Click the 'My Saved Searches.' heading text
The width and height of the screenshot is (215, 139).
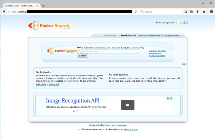tap(118, 75)
